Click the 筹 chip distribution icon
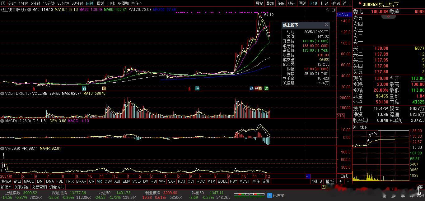425x201 pixels. pos(421,187)
